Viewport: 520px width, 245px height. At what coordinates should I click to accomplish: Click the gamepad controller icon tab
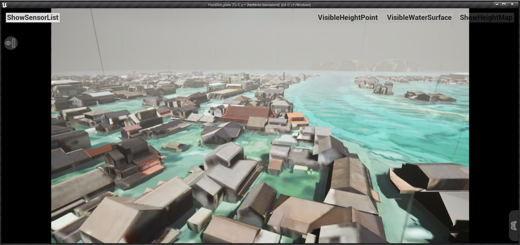(x=514, y=226)
